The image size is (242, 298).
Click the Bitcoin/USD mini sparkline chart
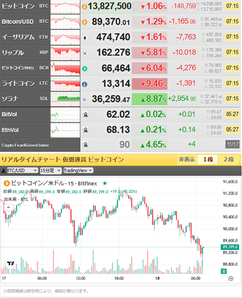click(65, 22)
